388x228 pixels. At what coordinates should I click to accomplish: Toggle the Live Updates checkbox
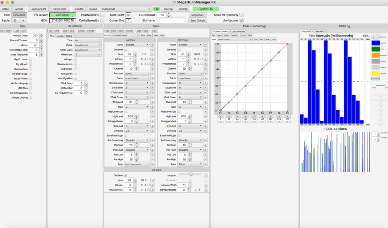click(x=241, y=20)
